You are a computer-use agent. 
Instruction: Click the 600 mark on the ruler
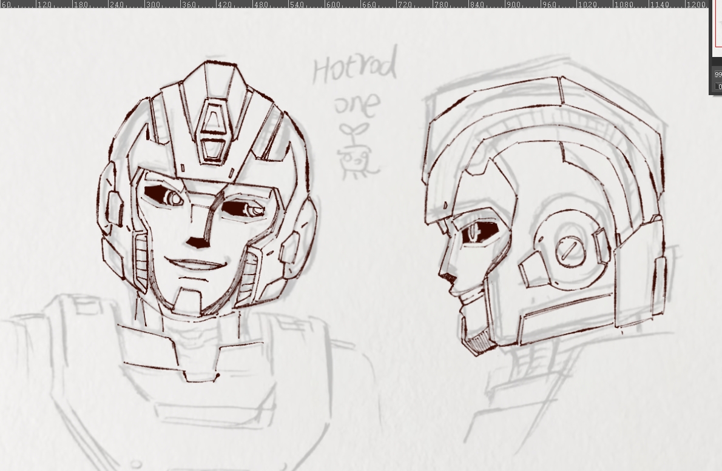coord(333,4)
